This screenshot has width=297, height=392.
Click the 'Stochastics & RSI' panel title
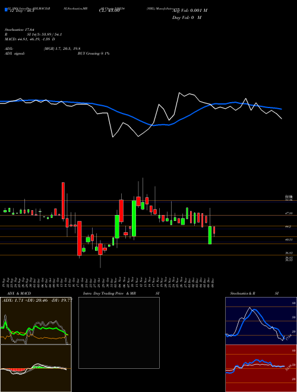(x=254, y=293)
